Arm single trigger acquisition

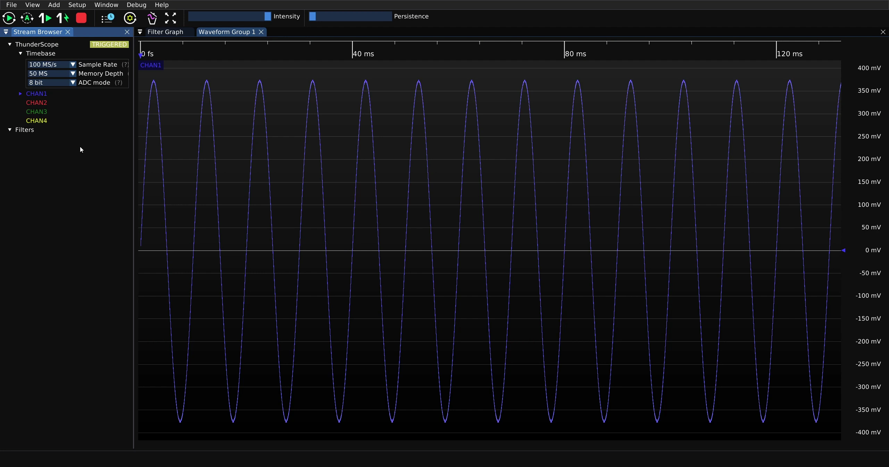45,18
